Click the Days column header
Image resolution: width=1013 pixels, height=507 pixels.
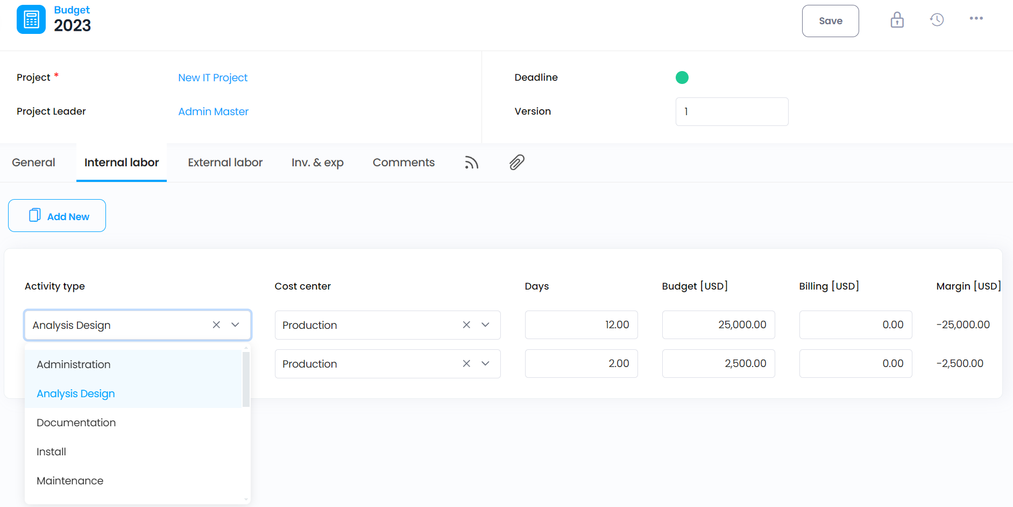point(537,286)
